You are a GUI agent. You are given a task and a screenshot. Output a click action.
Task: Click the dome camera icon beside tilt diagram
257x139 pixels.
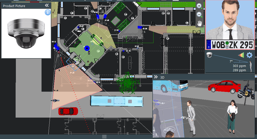pyautogui.click(x=209, y=55)
